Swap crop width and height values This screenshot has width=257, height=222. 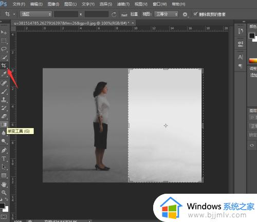click(x=81, y=14)
